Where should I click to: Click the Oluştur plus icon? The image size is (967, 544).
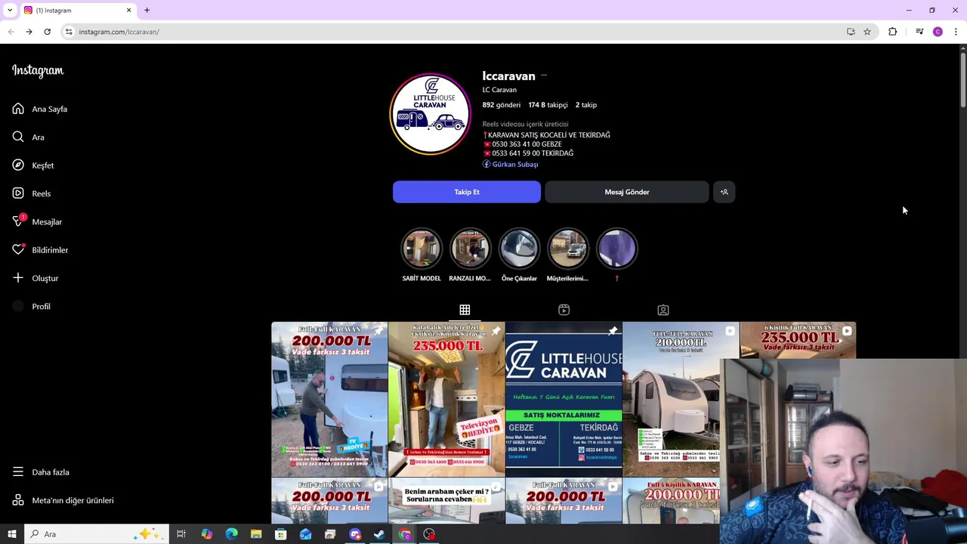click(x=18, y=278)
